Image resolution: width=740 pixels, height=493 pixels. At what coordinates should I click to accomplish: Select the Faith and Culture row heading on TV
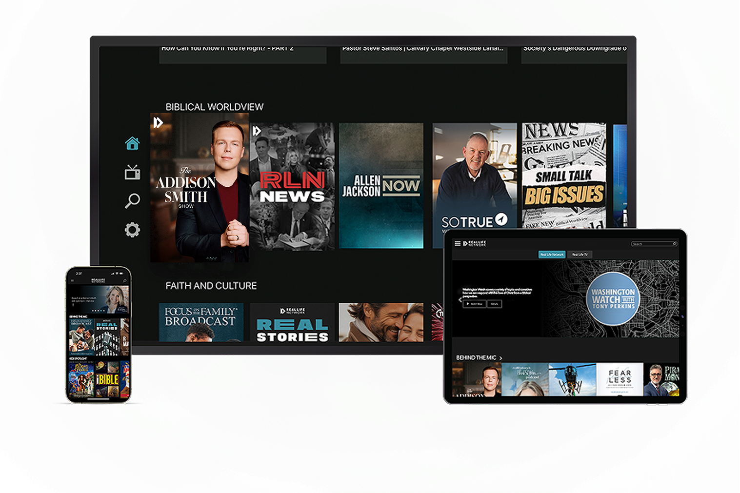(211, 286)
